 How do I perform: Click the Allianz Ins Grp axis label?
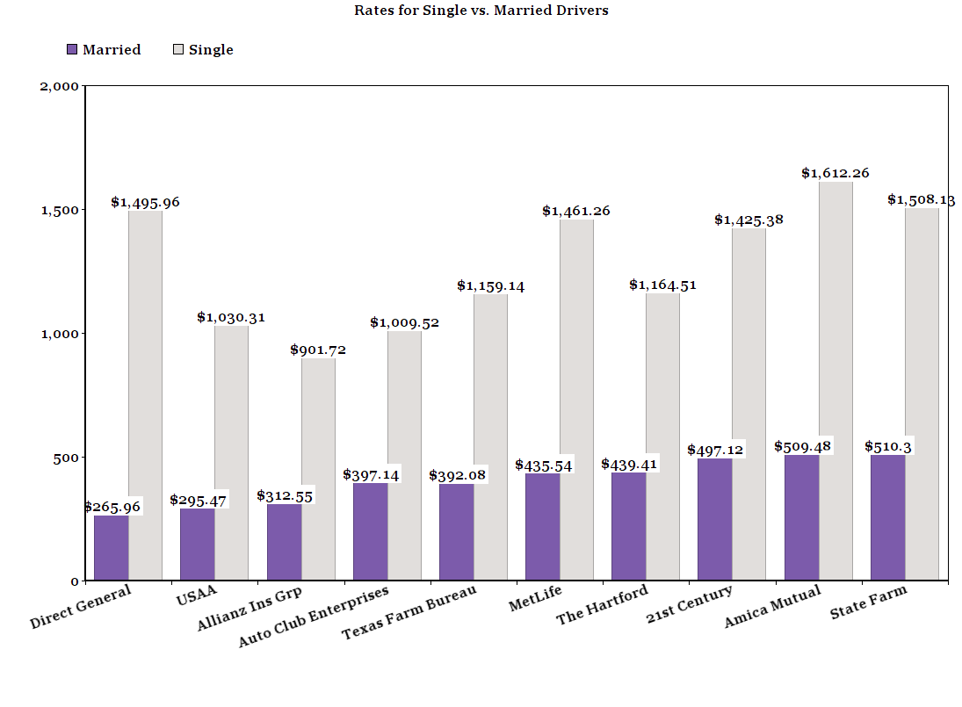(x=250, y=609)
